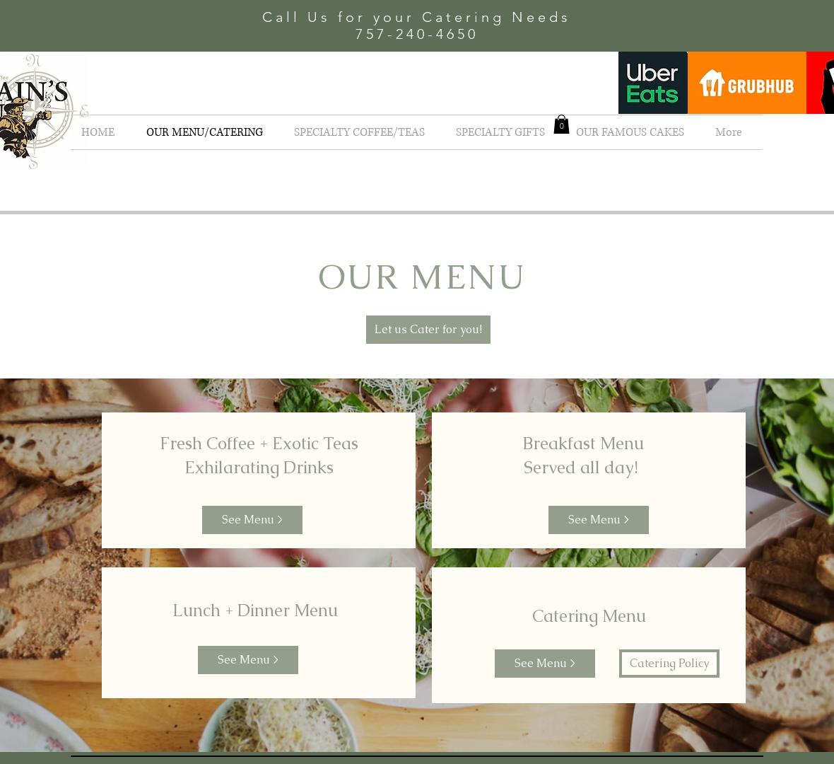See Menu for Breakfast Menu
834x764 pixels.
[x=599, y=520]
